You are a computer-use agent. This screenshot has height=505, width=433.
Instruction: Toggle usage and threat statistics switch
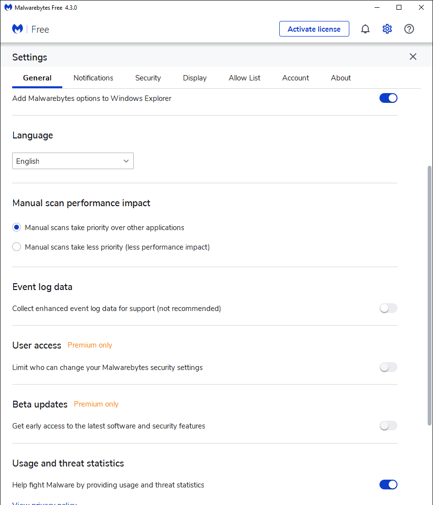[388, 485]
